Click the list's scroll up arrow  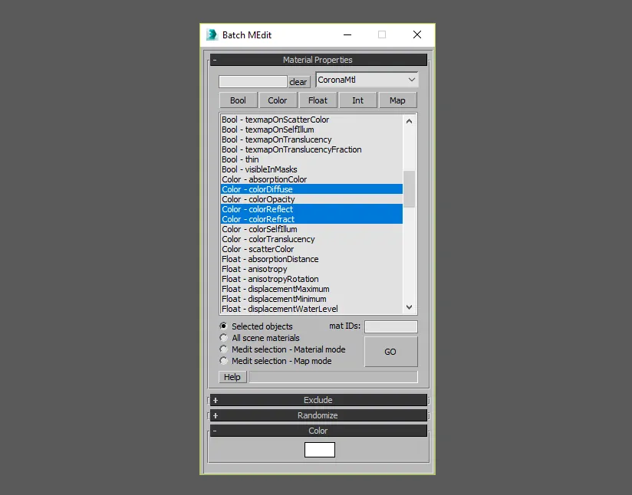pos(409,121)
